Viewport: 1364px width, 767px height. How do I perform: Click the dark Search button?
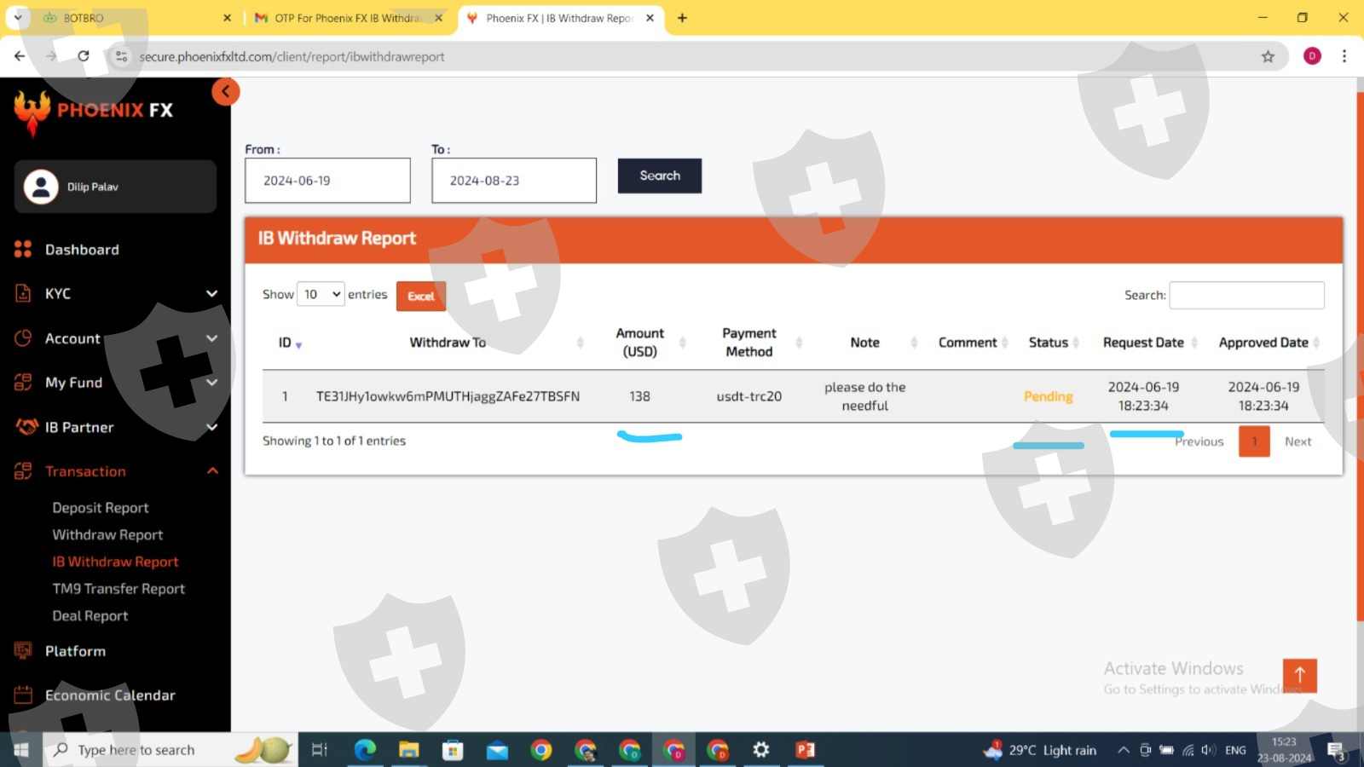pyautogui.click(x=660, y=176)
